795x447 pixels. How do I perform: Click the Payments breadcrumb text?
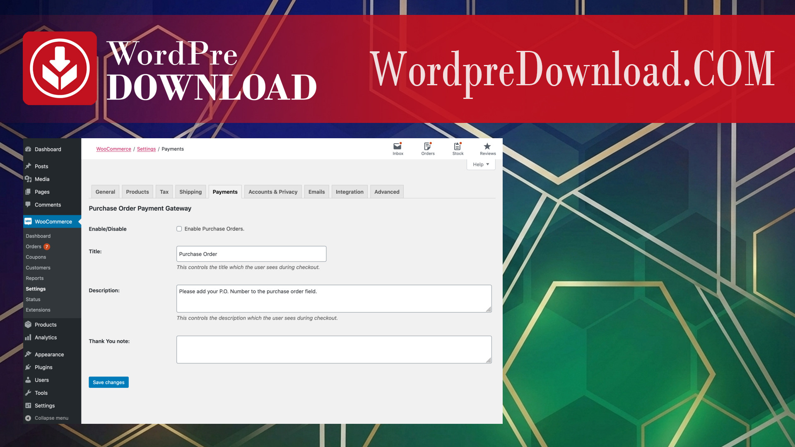(x=173, y=149)
